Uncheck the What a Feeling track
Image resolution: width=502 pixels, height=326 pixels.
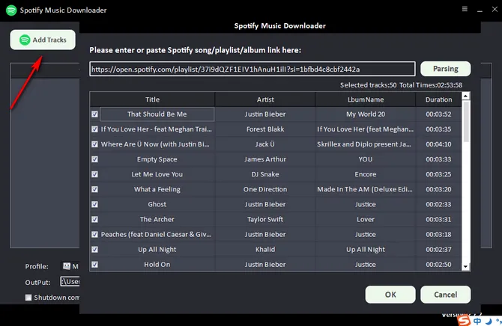(x=94, y=189)
